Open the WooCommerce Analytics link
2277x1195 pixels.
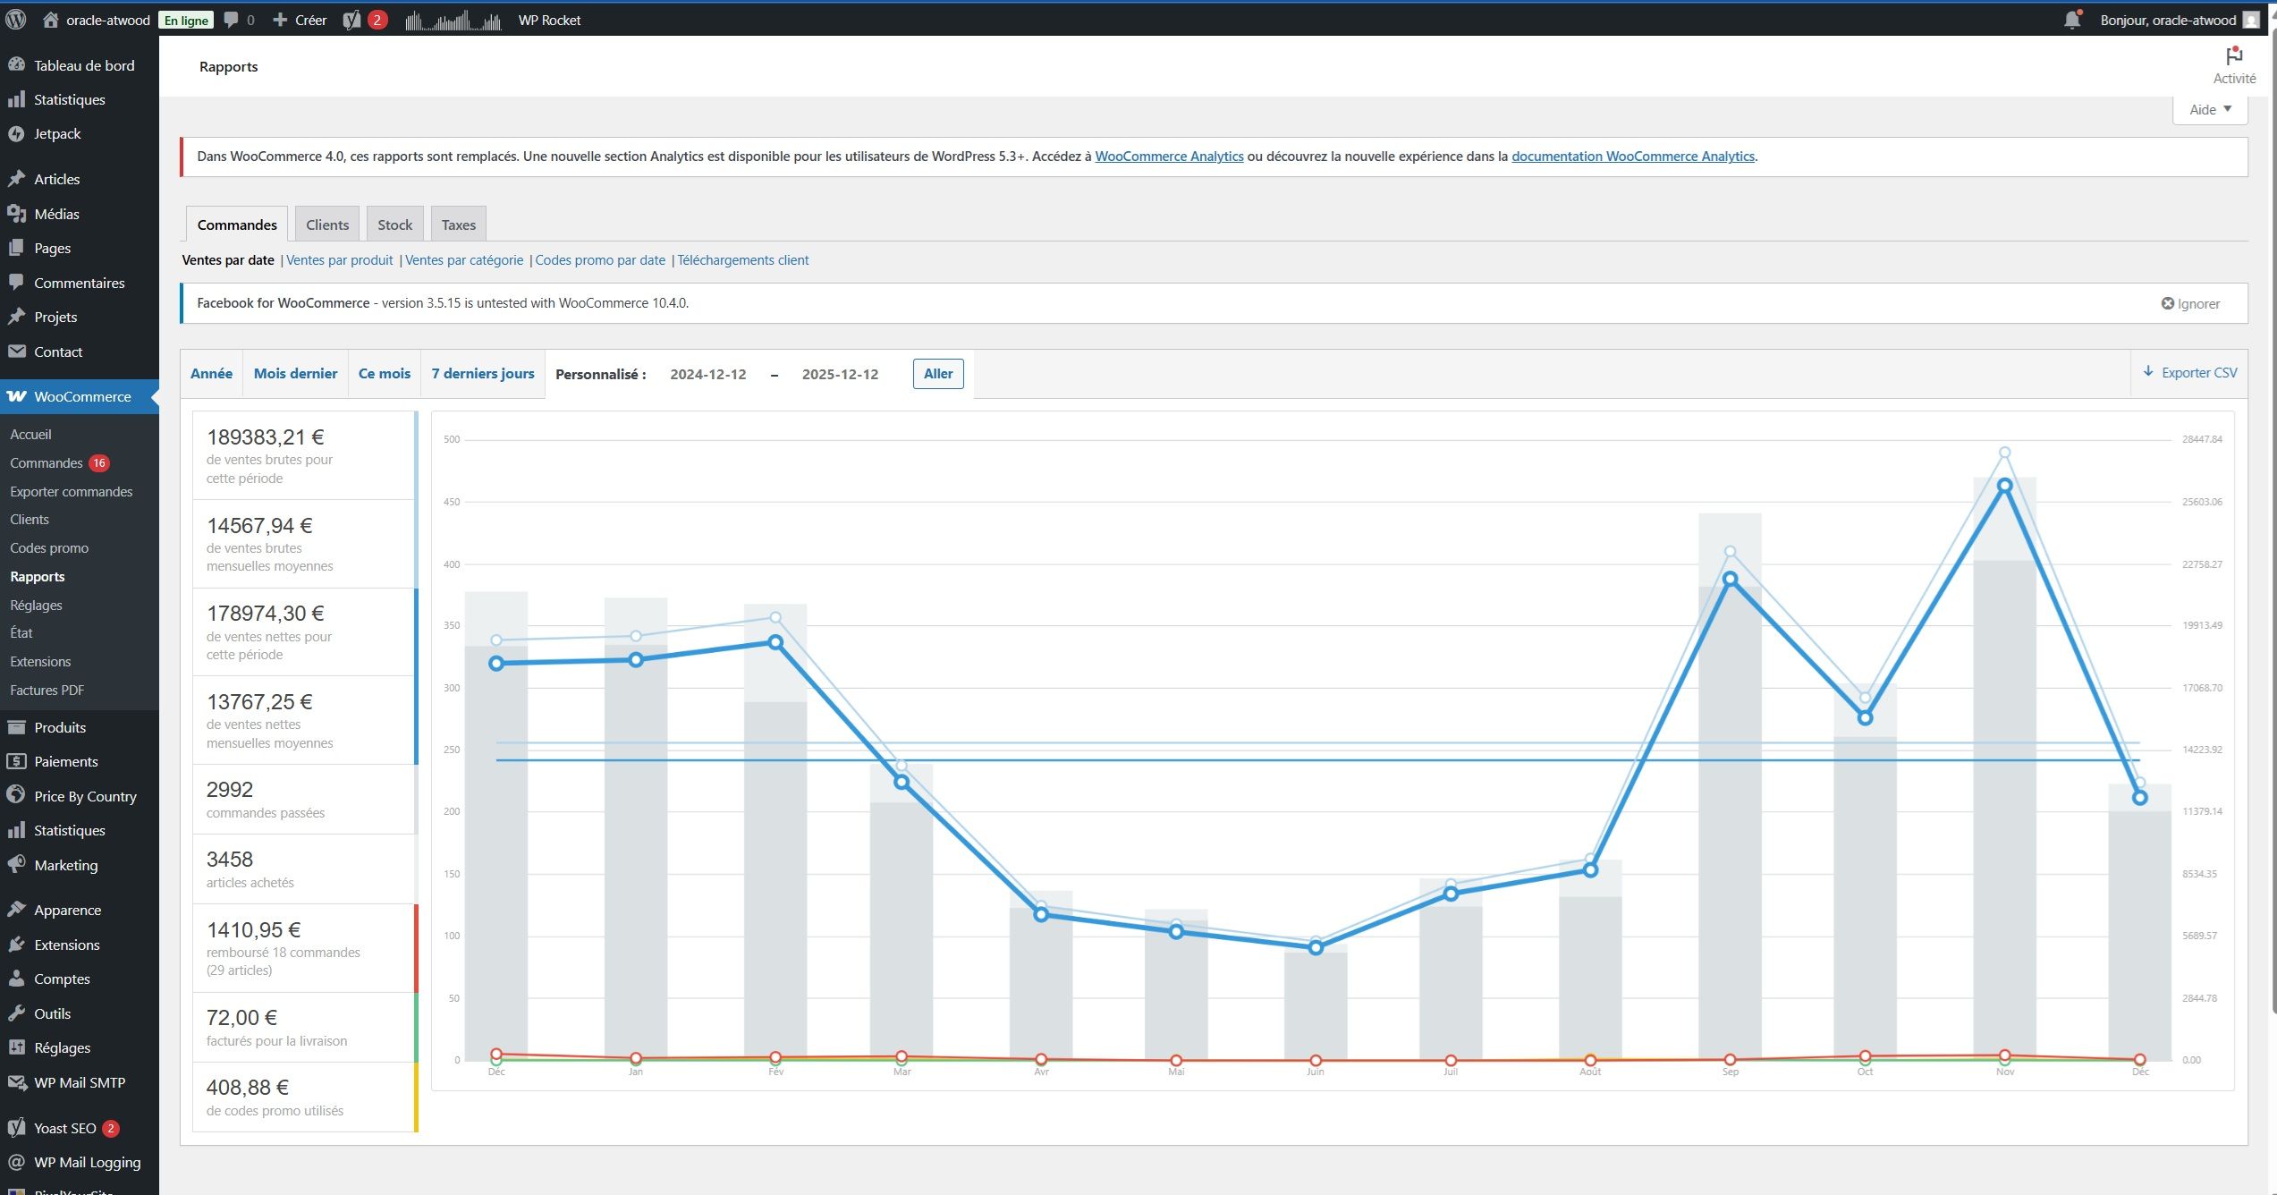pyautogui.click(x=1168, y=157)
